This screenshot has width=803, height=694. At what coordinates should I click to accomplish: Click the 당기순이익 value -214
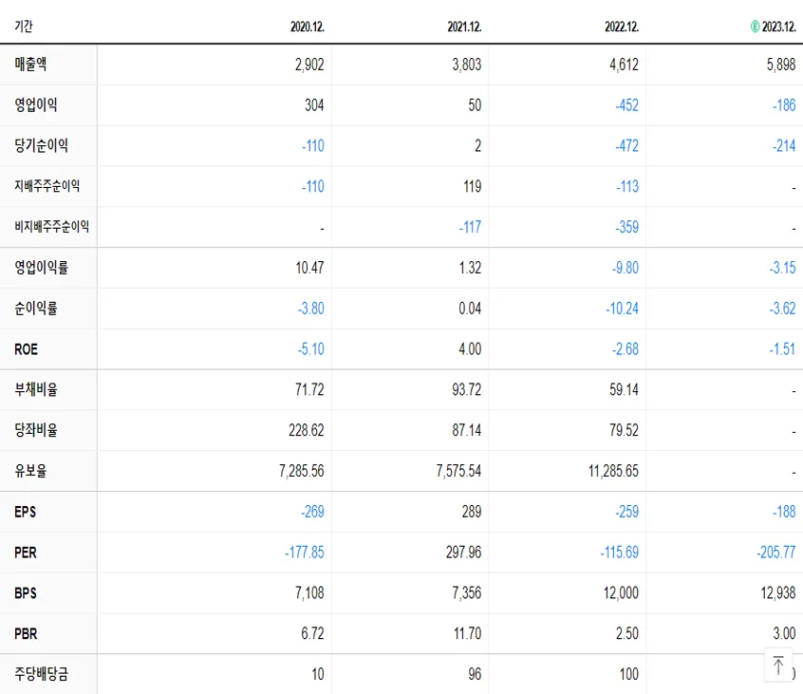pyautogui.click(x=784, y=146)
